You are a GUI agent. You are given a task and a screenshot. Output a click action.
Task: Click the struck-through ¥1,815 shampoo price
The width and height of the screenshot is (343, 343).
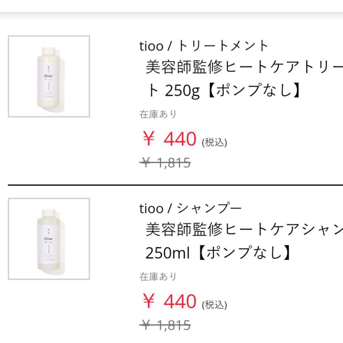[x=166, y=325]
